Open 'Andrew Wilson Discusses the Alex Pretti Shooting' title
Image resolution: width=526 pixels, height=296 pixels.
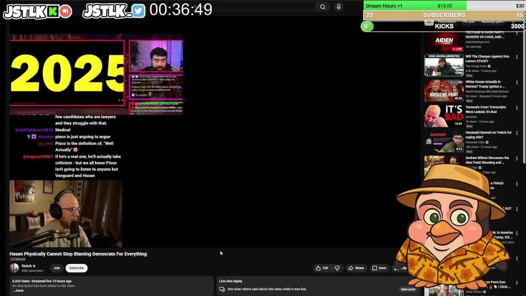487,160
